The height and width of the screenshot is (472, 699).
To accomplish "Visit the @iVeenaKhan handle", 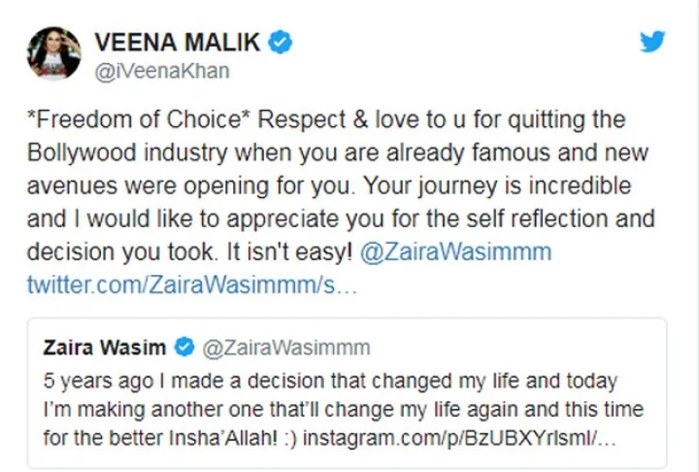I will [x=161, y=72].
